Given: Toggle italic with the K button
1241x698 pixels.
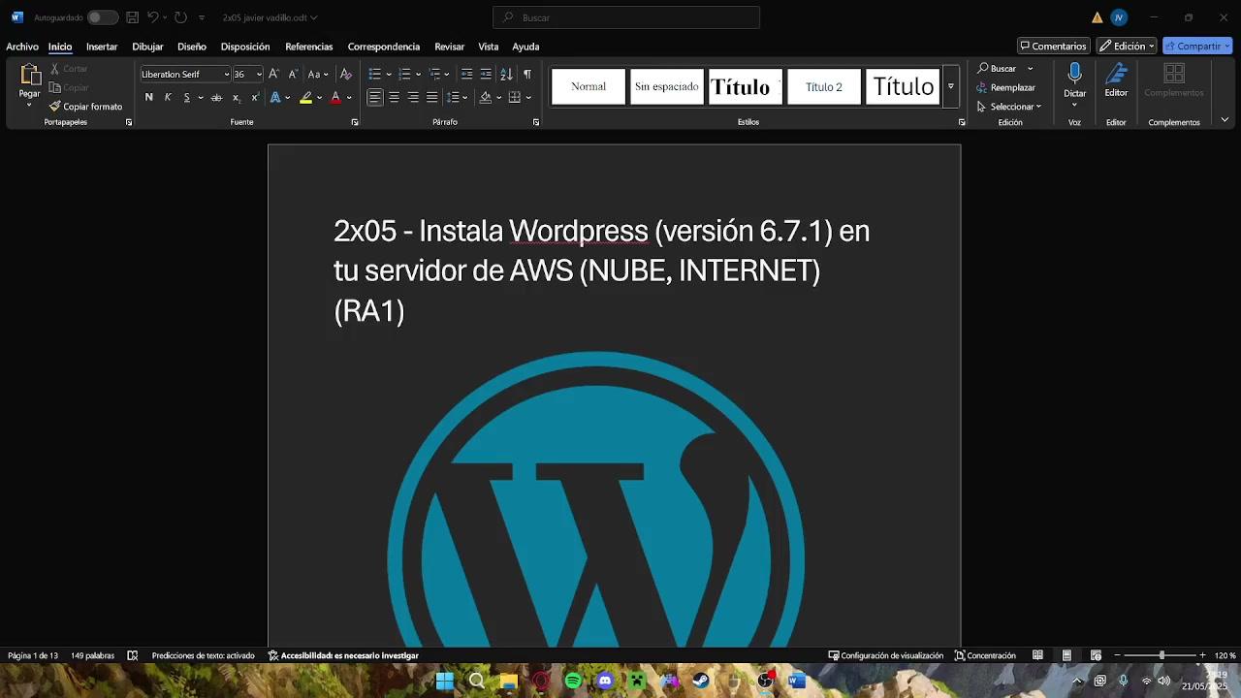Looking at the screenshot, I should (168, 97).
